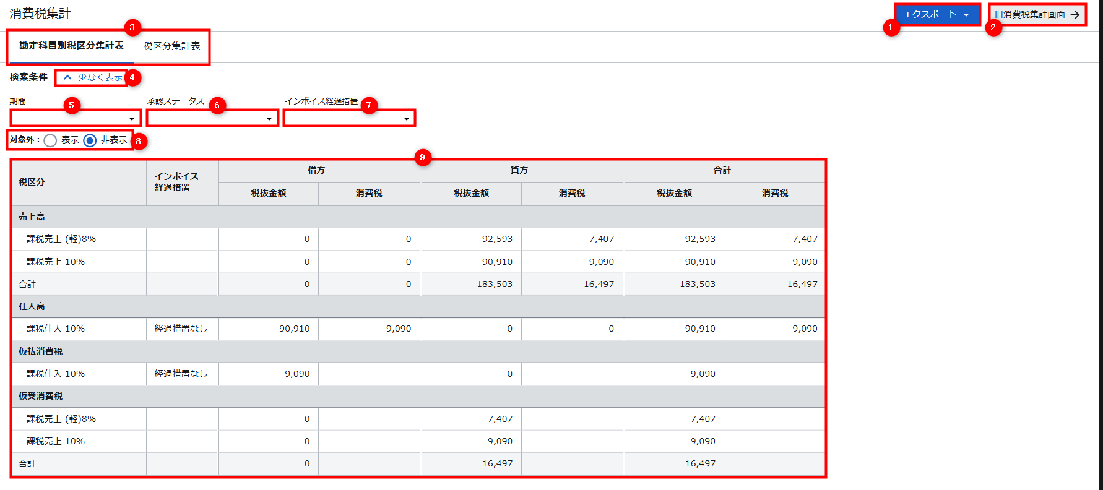Screen dimensions: 1103x490
Task: Click the arrow icon beside 旧消費税集計画面
Action: (x=1075, y=15)
